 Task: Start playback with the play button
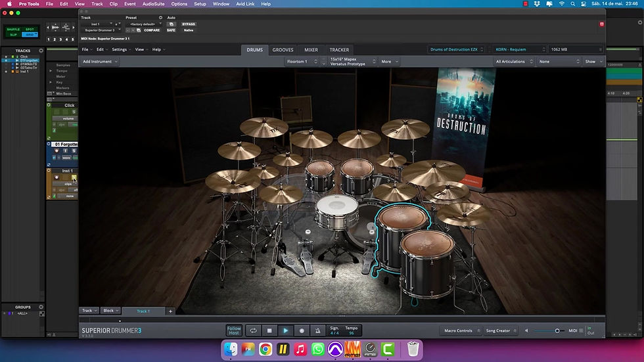pyautogui.click(x=285, y=330)
